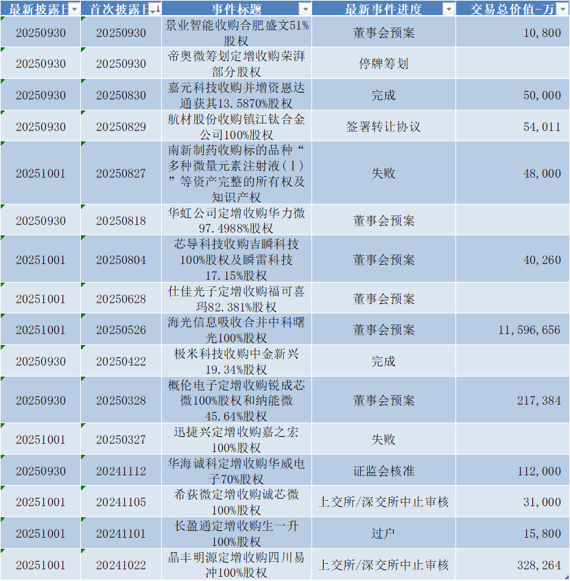
Task: Select cell 仕佳光子定增收购福可喜玛
Action: click(x=237, y=298)
